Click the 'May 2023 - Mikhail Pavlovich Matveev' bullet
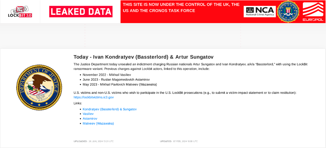The width and height of the screenshot is (326, 148). click(x=120, y=84)
